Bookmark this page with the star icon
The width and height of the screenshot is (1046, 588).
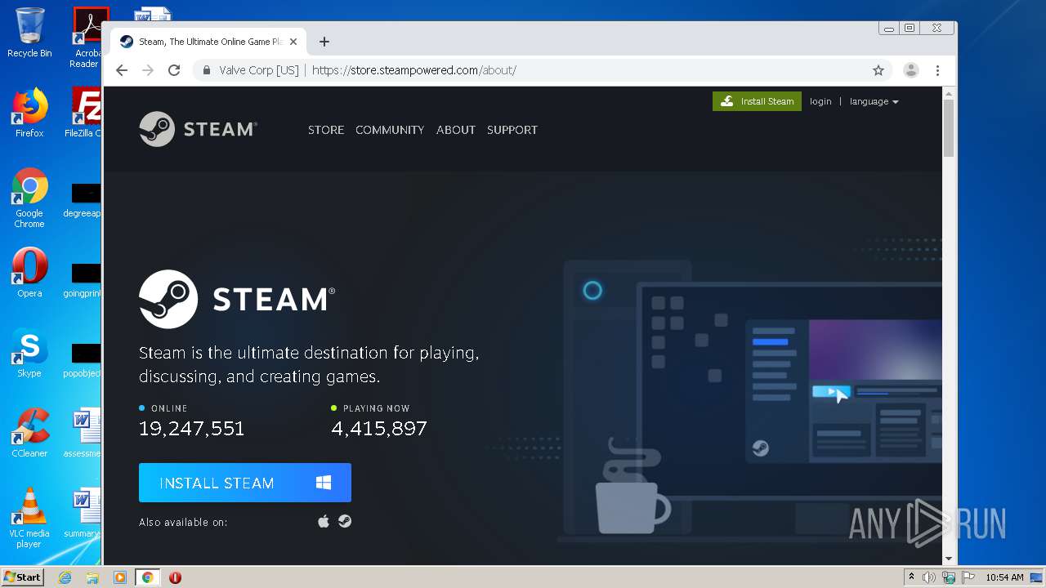tap(878, 70)
